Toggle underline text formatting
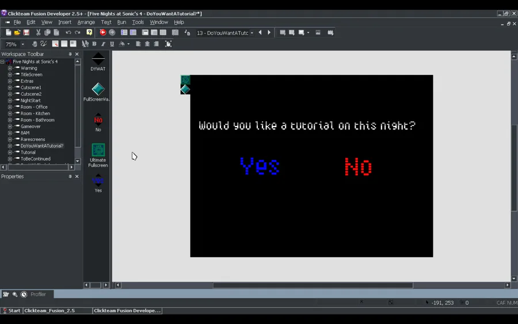 coord(112,44)
